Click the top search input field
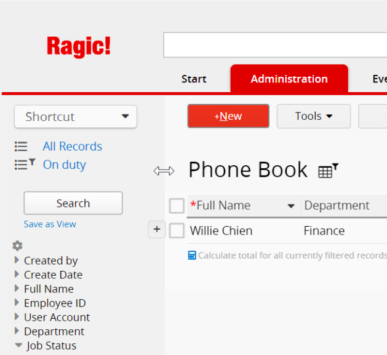This screenshot has height=355, width=387. point(275,45)
